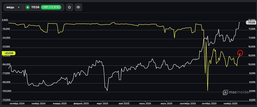Click the red circle marker on yellow line
The height and width of the screenshot is (107, 257).
pyautogui.click(x=240, y=53)
